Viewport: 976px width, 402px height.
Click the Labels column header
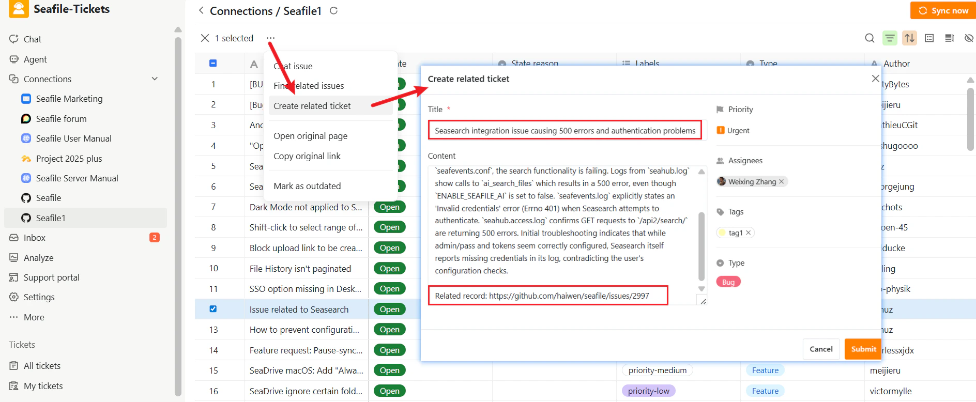click(647, 64)
